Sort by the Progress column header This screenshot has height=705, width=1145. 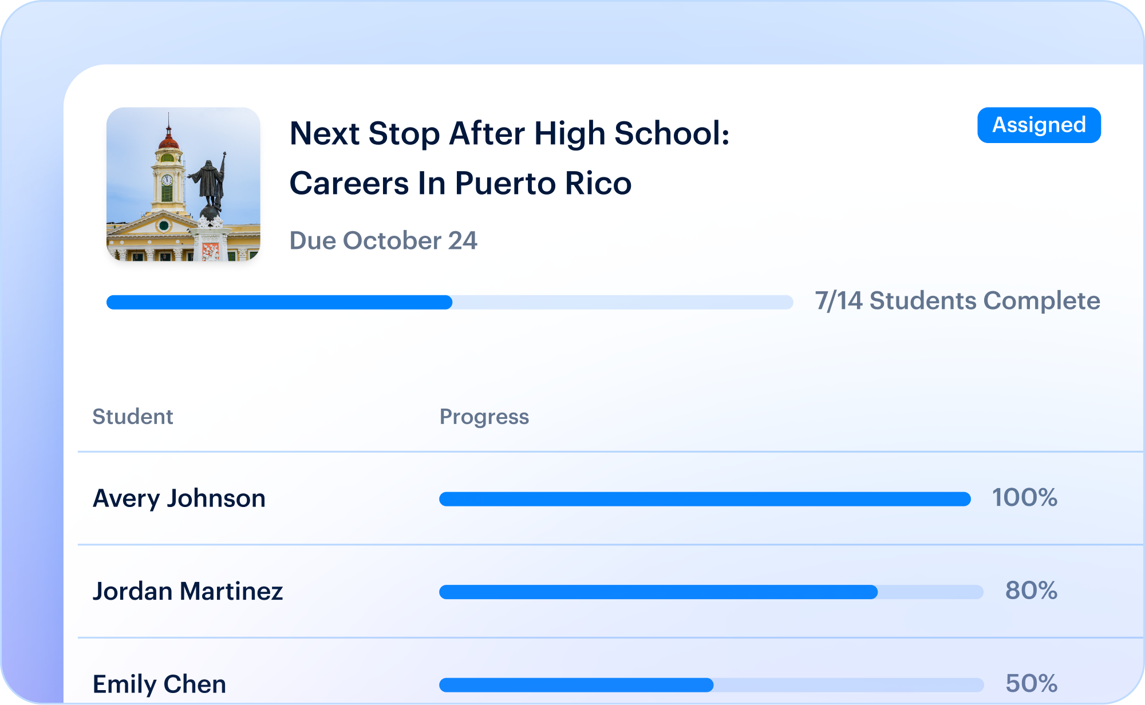[x=484, y=417]
